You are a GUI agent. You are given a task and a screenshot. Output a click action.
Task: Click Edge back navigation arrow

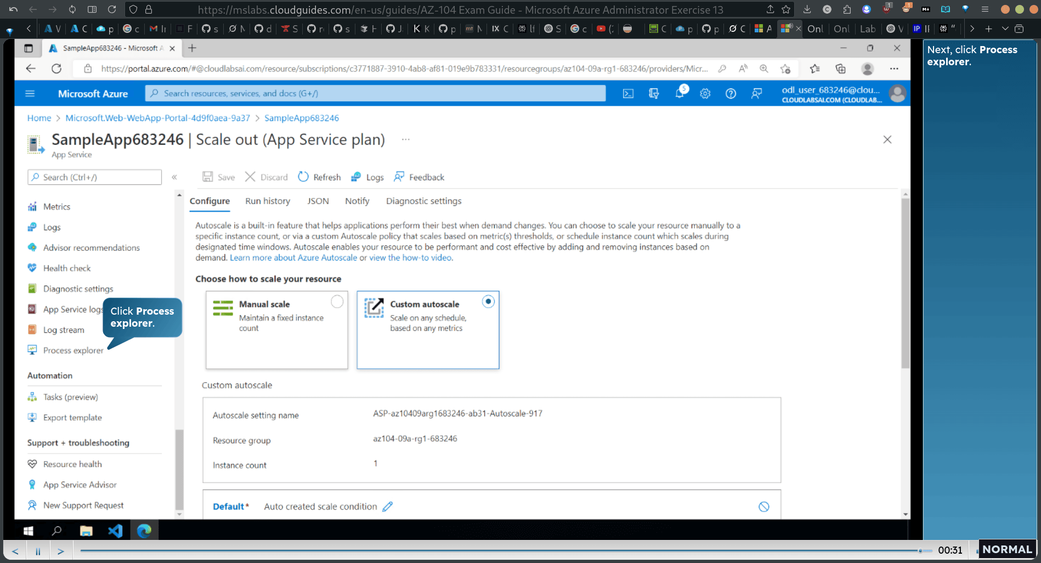pyautogui.click(x=31, y=69)
